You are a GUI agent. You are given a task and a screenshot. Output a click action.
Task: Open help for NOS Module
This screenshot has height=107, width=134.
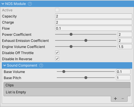click(30, 4)
